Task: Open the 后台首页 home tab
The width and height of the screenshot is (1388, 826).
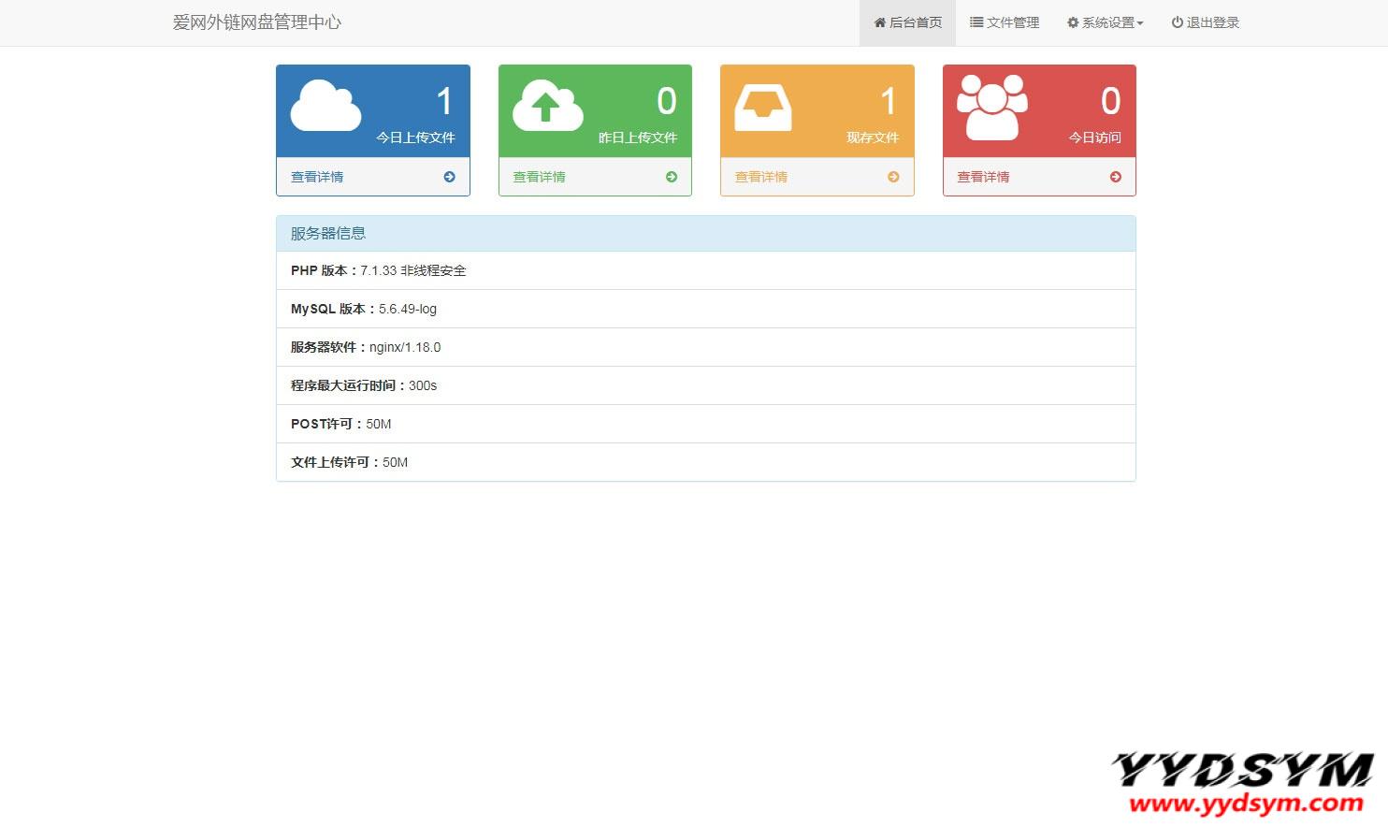Action: 907,22
